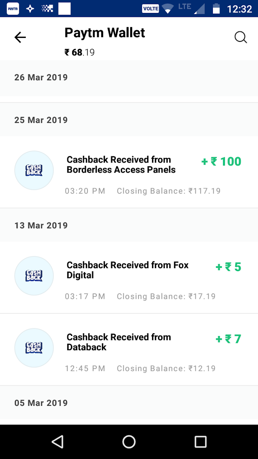The image size is (258, 459).
Task: Open Borderless Access Panels cashback transaction
Action: (x=129, y=172)
